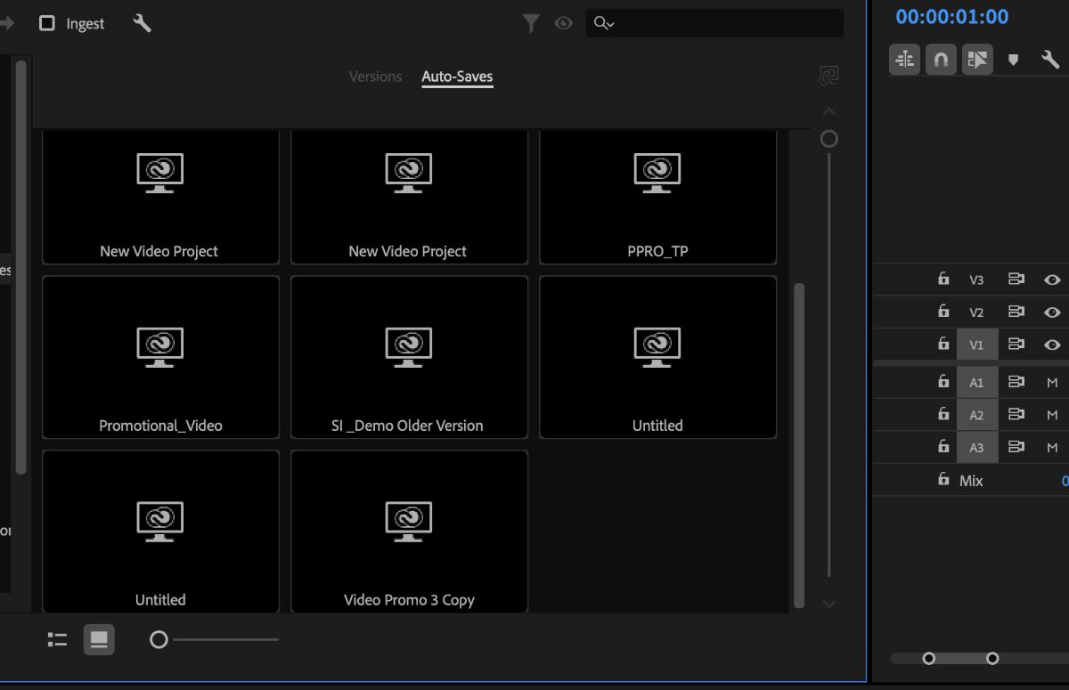Viewport: 1069px width, 690px height.
Task: Click the V1 track targeting button
Action: 976,344
